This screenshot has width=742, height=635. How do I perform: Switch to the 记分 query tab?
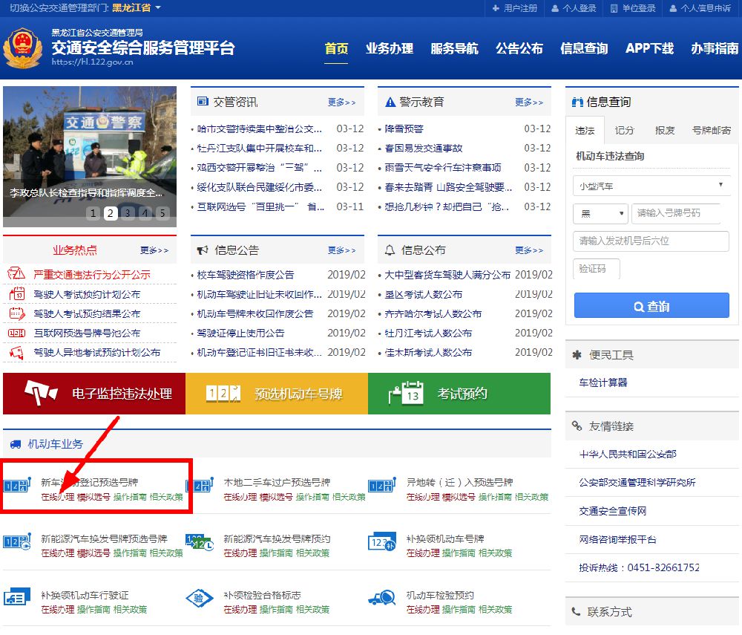[625, 130]
